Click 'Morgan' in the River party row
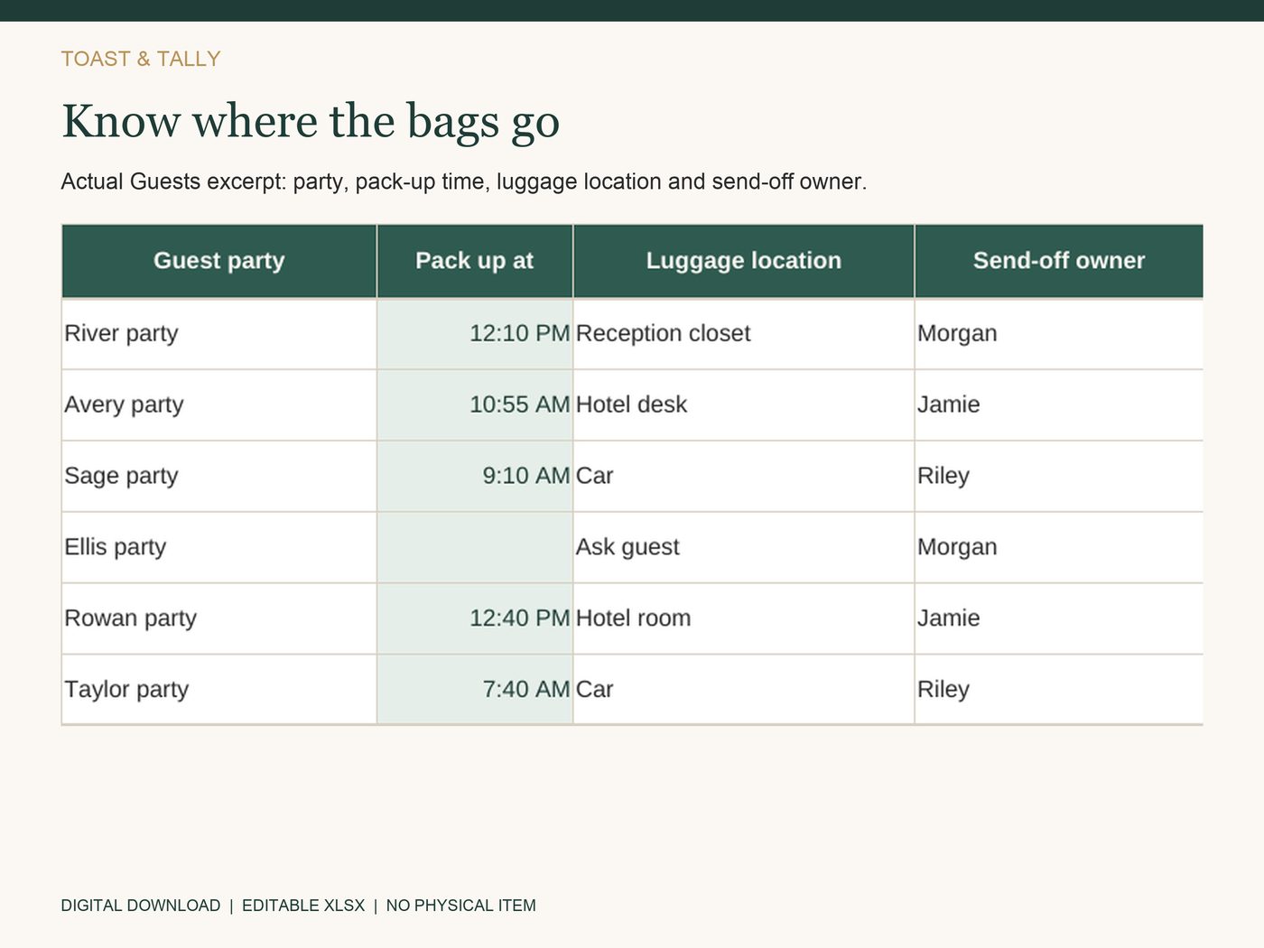The height and width of the screenshot is (948, 1264). 1059,334
